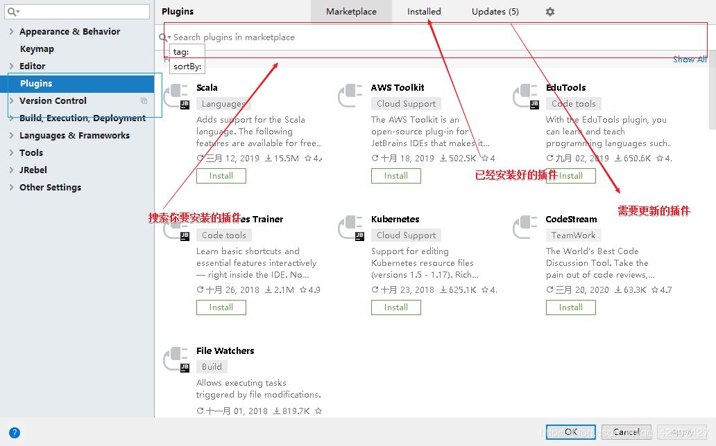Open the plugins settings gear icon

coord(550,12)
